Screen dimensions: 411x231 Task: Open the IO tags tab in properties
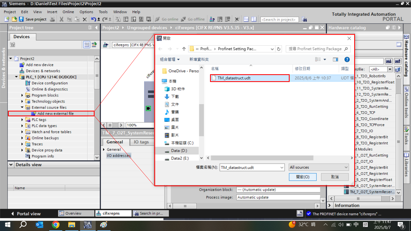click(x=141, y=142)
